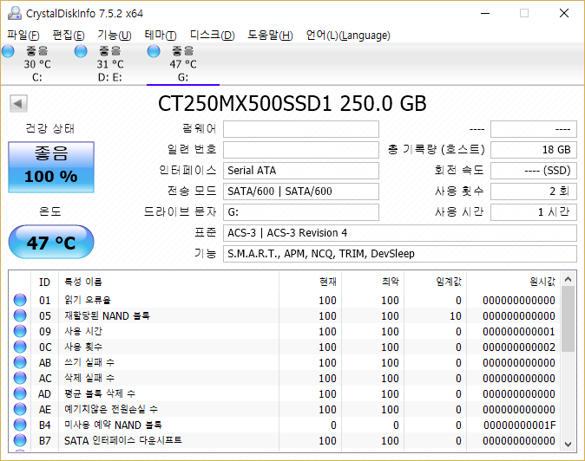Go to previous disk with left arrow
This screenshot has height=461, width=585.
point(18,103)
